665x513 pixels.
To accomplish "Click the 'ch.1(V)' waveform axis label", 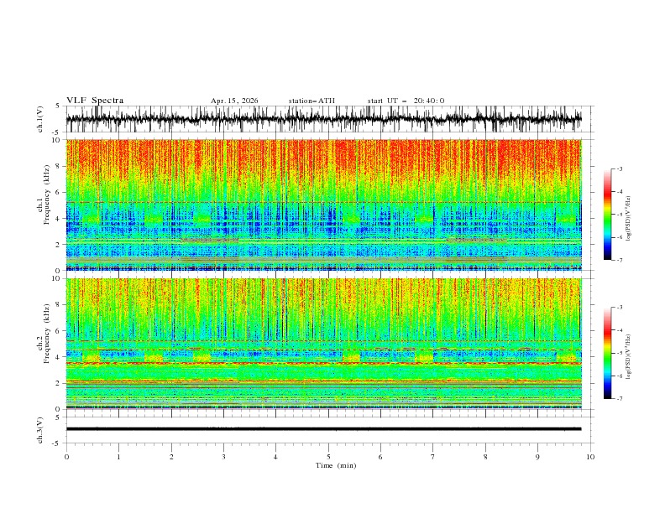I will [40, 119].
